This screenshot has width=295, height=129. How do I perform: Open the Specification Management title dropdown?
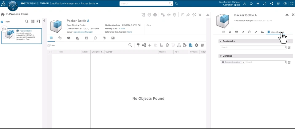coord(97,4)
